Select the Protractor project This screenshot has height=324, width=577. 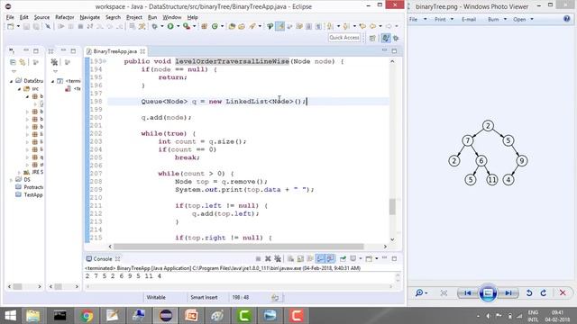[30, 187]
